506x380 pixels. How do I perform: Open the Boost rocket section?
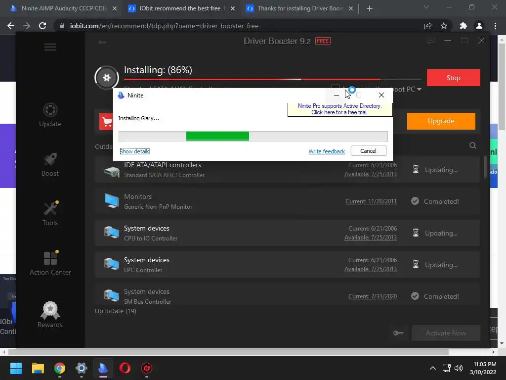coord(50,165)
